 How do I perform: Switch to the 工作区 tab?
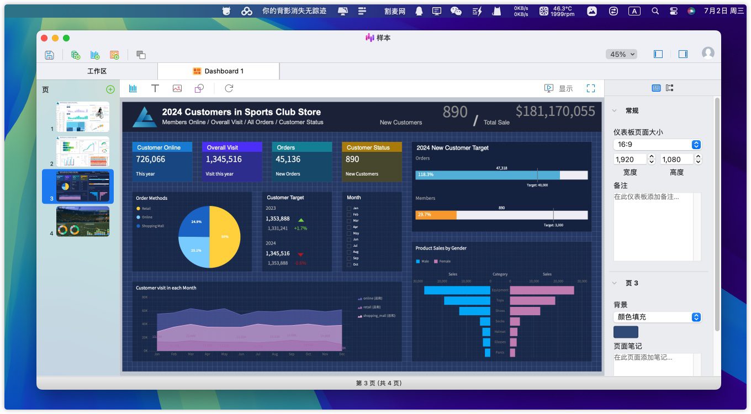point(97,71)
